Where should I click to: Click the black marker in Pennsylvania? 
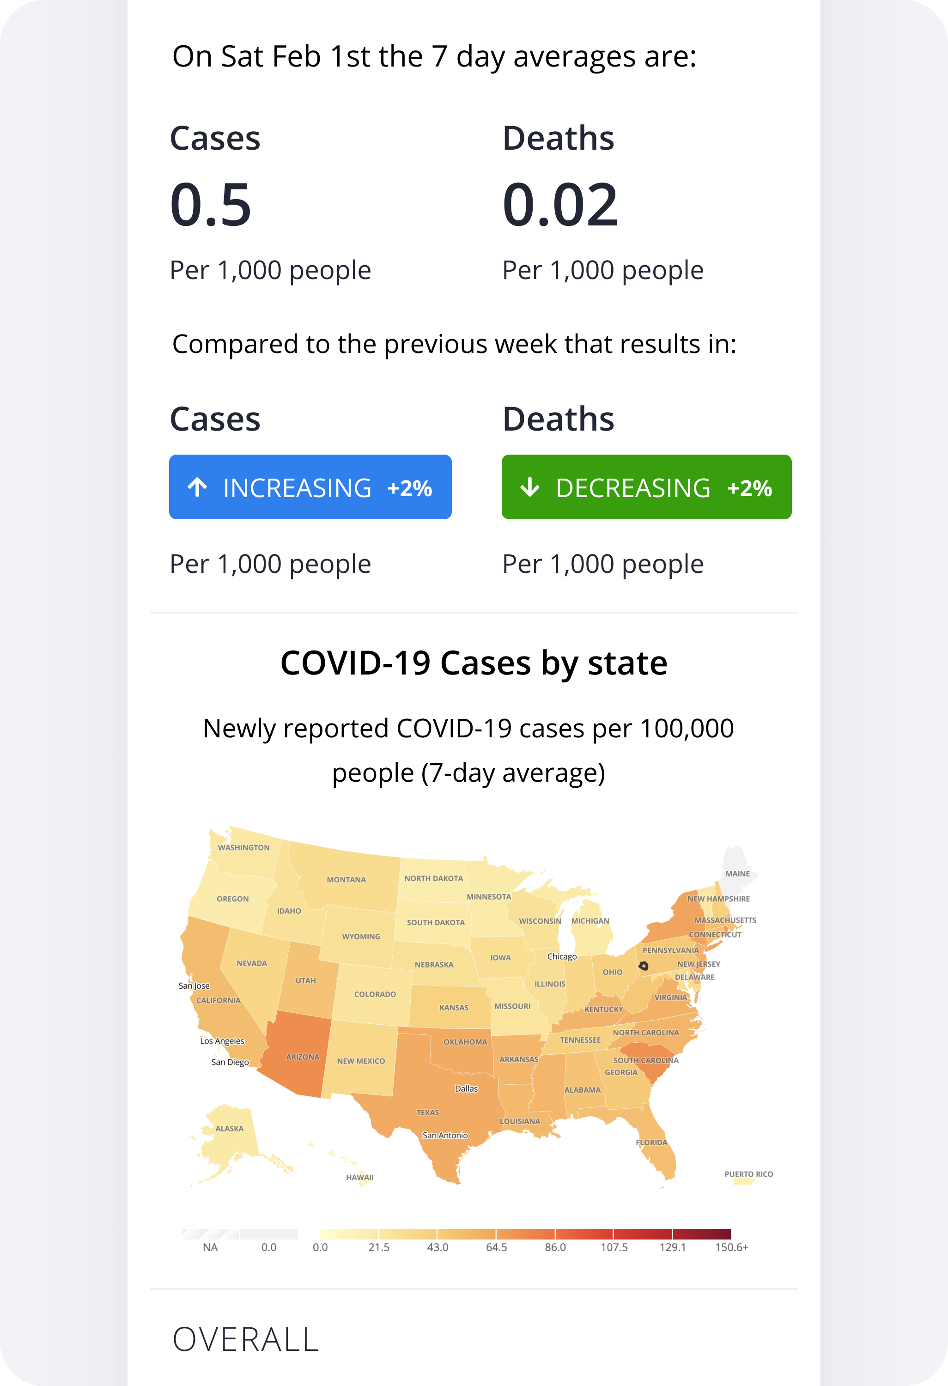point(644,966)
